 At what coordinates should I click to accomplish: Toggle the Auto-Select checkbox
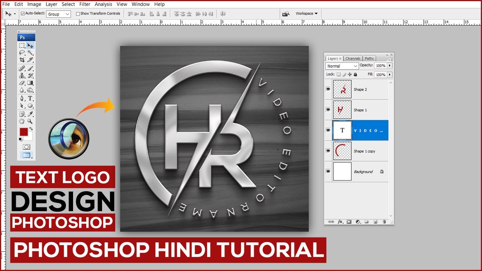point(23,14)
